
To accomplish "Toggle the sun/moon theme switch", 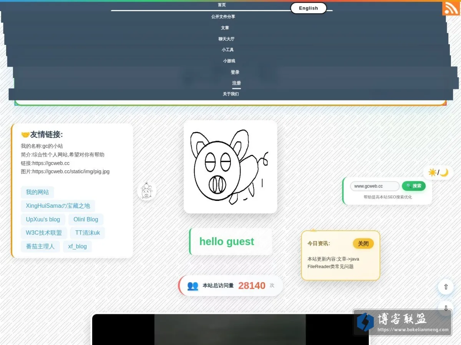I will pos(438,172).
